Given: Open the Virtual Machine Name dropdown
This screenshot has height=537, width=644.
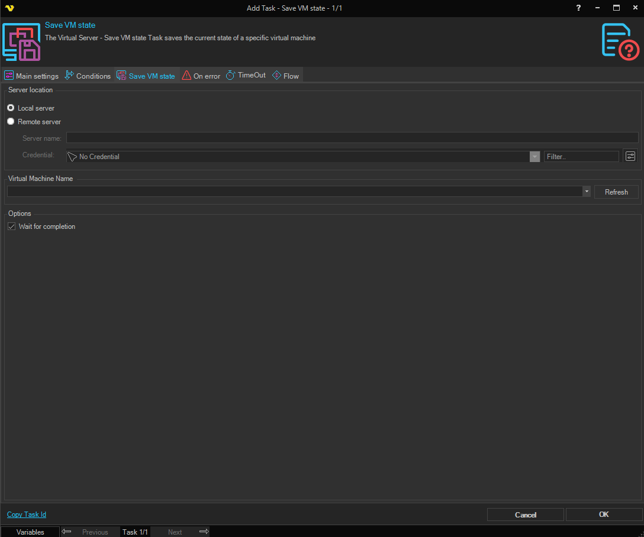Looking at the screenshot, I should 586,192.
